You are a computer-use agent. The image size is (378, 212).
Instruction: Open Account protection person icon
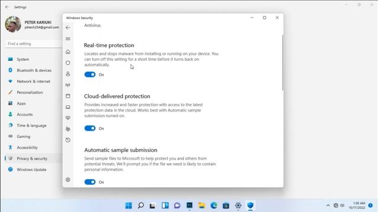point(68,74)
